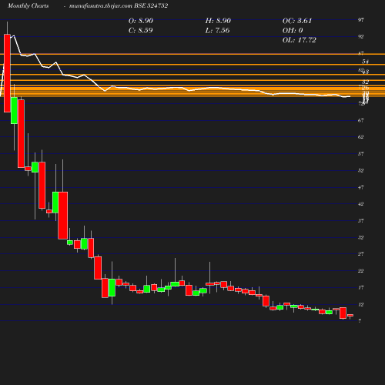Click the 42 price axis label
Screen dimensions: 385x385
[x=360, y=204]
